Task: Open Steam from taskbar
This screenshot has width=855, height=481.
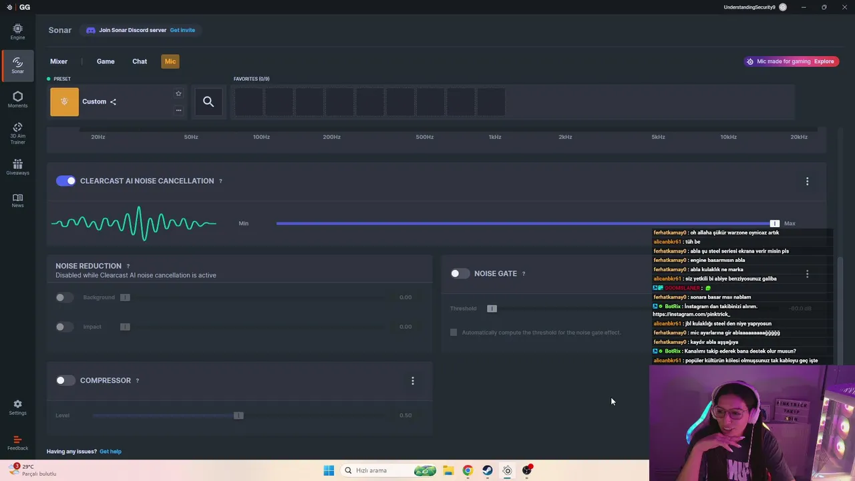Action: [488, 470]
